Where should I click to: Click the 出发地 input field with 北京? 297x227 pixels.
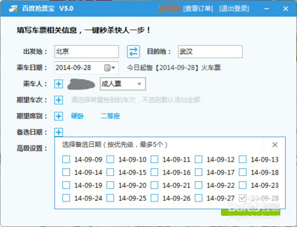(x=87, y=52)
